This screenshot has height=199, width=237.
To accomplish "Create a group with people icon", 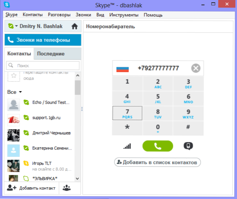I will click(x=67, y=188).
